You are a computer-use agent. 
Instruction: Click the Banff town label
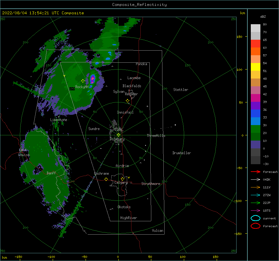[51, 173]
